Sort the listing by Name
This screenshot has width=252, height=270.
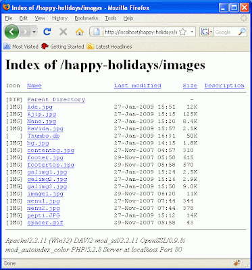(x=34, y=86)
